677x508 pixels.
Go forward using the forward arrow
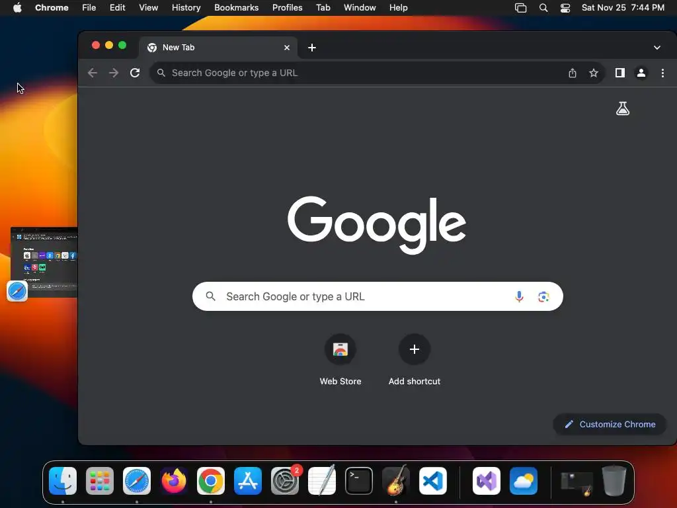(x=114, y=73)
